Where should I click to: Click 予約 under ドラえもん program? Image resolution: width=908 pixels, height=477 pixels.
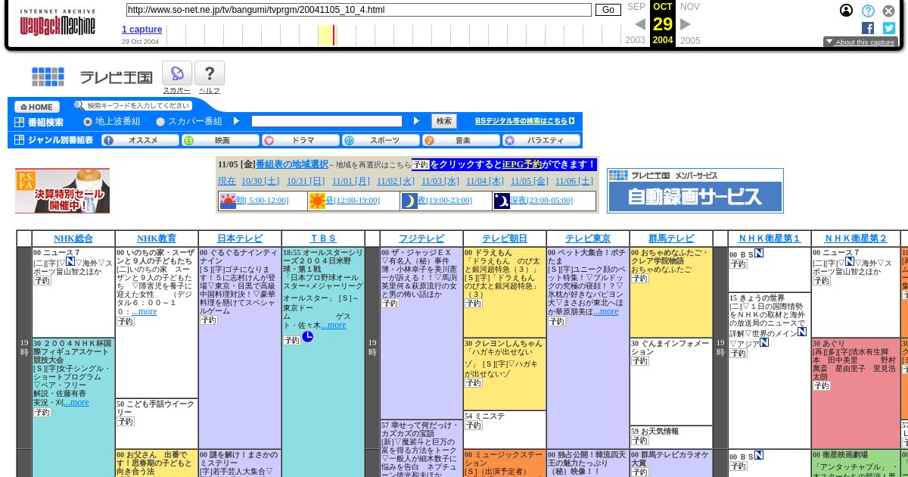[473, 304]
